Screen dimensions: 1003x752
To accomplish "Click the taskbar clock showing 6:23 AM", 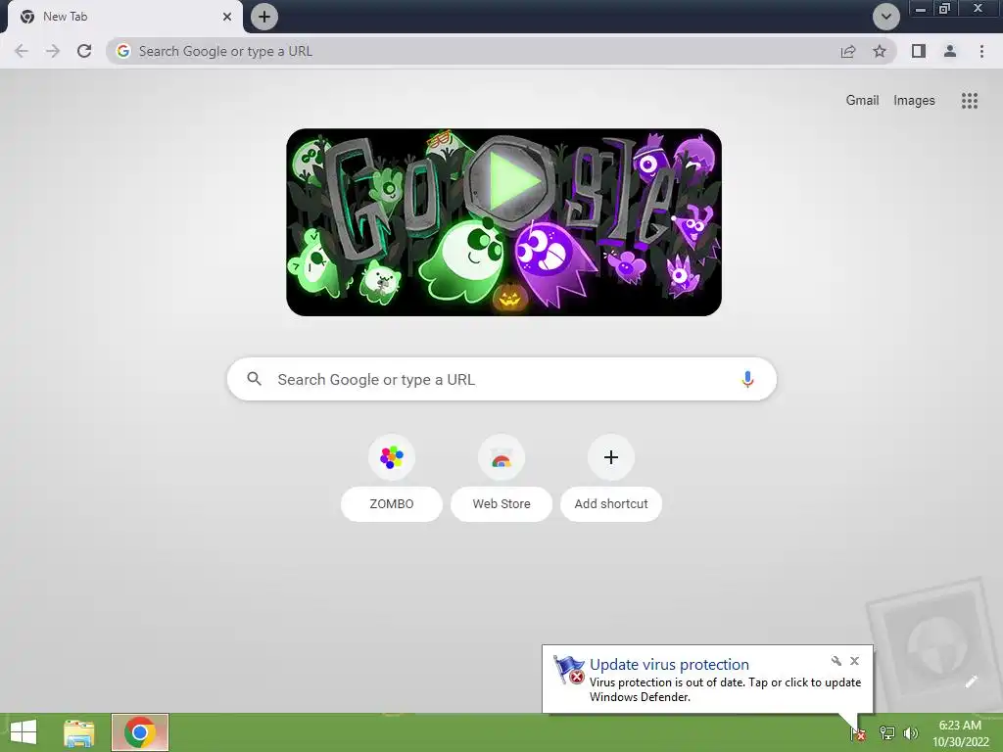I will (x=960, y=733).
